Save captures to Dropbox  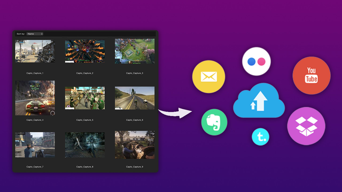[x=306, y=125]
